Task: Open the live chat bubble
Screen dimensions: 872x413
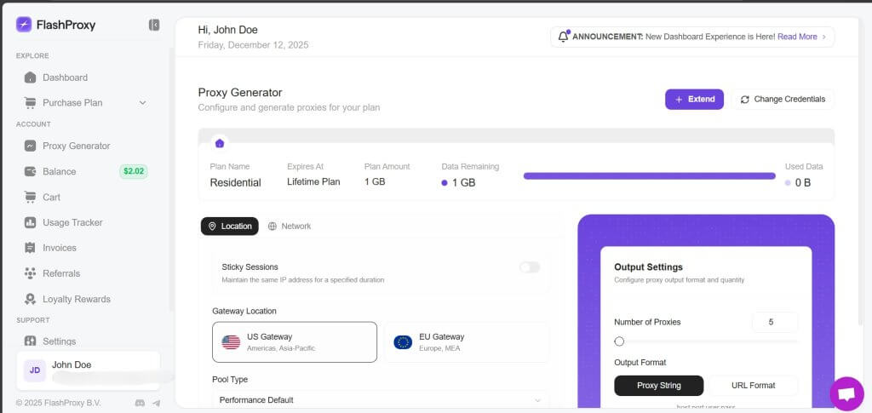Action: [846, 393]
